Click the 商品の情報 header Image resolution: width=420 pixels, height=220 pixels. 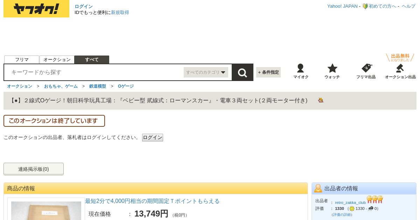coord(156,189)
